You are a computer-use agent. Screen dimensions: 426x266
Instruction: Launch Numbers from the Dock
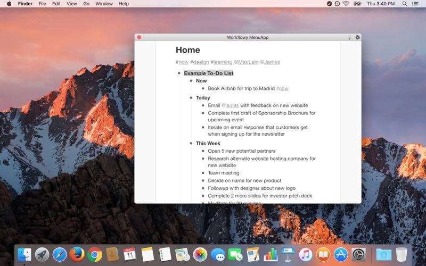pos(271,255)
